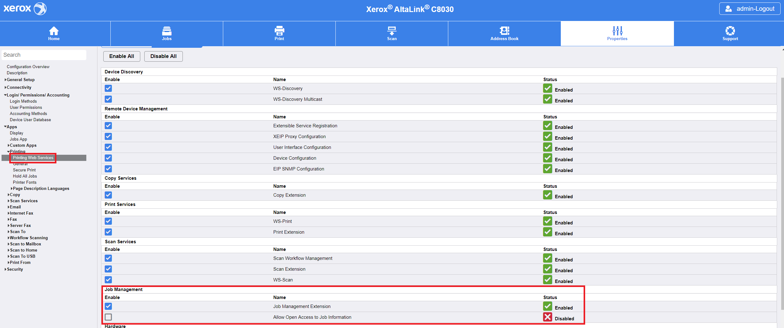The width and height of the screenshot is (784, 328).
Task: Click red X status icon for Open Access
Action: click(x=548, y=317)
